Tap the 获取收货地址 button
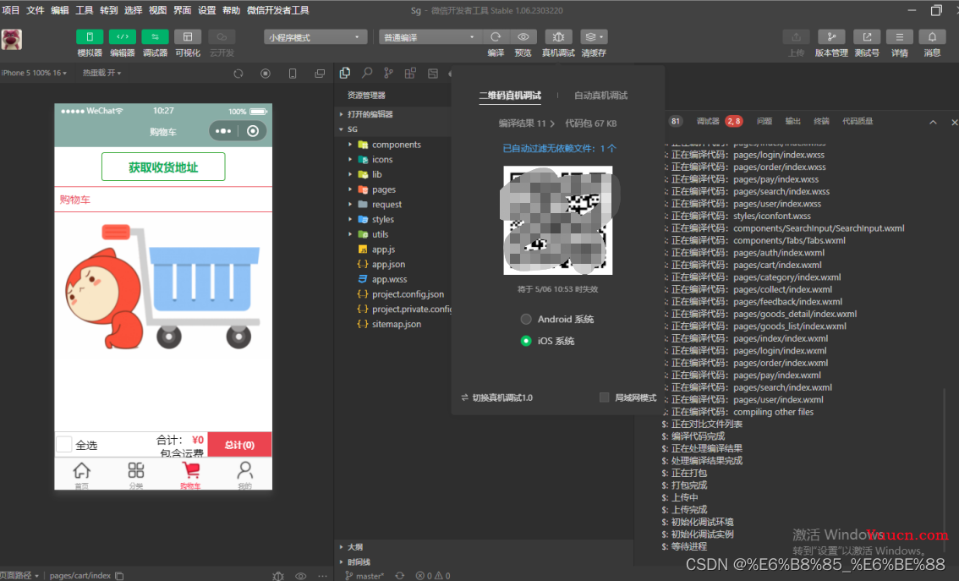959x581 pixels. pos(163,167)
